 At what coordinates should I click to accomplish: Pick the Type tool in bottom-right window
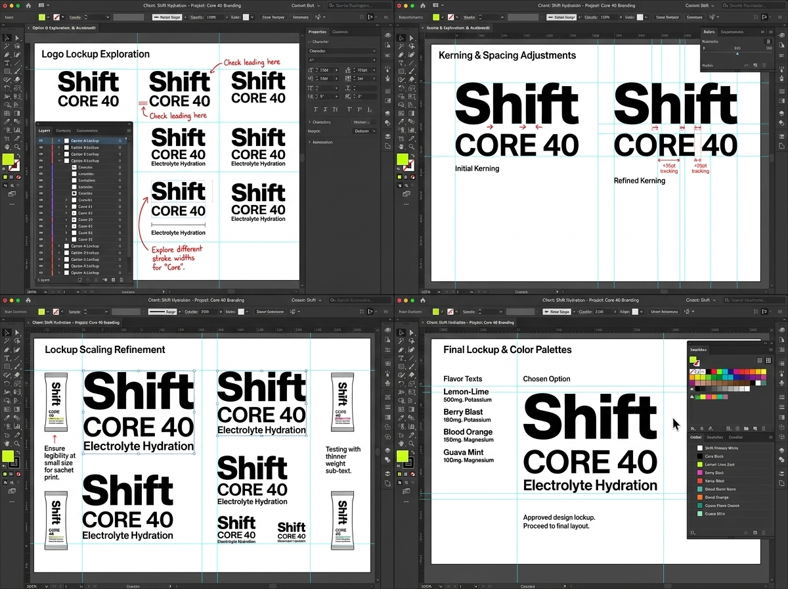pyautogui.click(x=401, y=358)
